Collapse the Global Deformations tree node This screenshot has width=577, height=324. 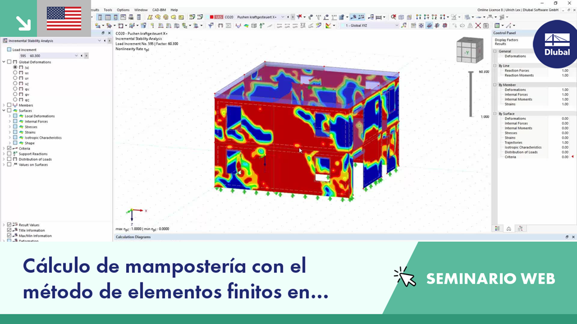pyautogui.click(x=4, y=62)
